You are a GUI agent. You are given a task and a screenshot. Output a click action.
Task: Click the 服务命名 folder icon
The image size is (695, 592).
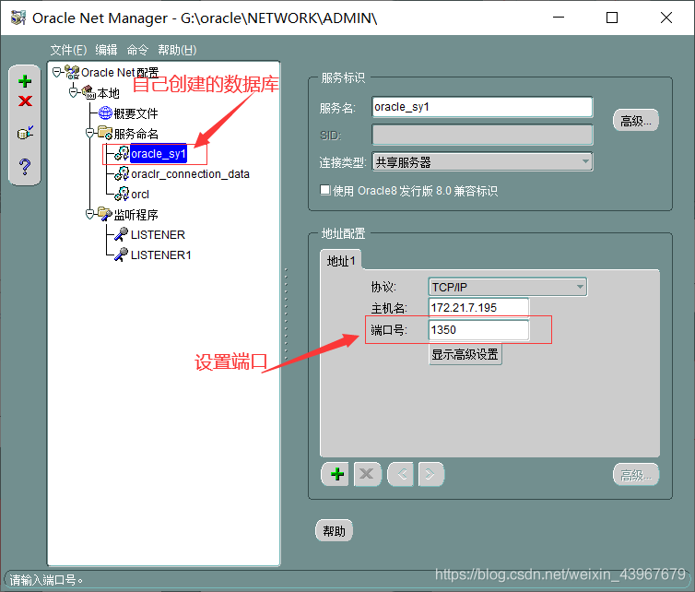[x=105, y=133]
